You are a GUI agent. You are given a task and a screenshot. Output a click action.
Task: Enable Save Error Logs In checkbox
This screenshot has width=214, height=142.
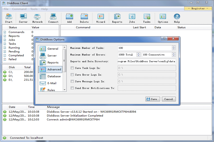(x=72, y=75)
